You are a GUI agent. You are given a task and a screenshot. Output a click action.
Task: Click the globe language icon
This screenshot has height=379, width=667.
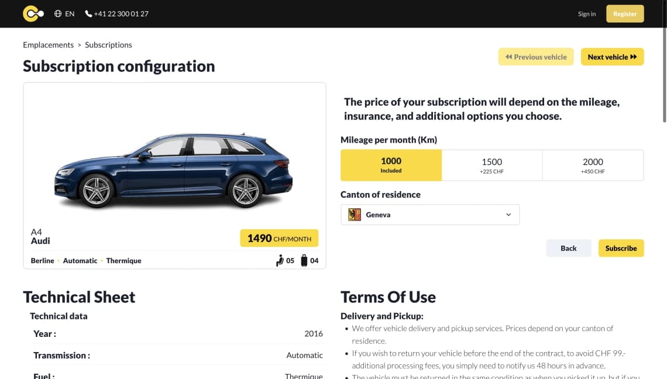58,13
